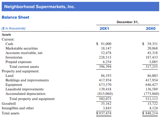Click the 20X1 column header

click(x=104, y=29)
